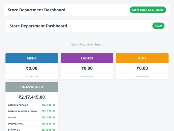174x131 pixels.
Task: Click the top Store Department Dashboard title
Action: pos(36,10)
